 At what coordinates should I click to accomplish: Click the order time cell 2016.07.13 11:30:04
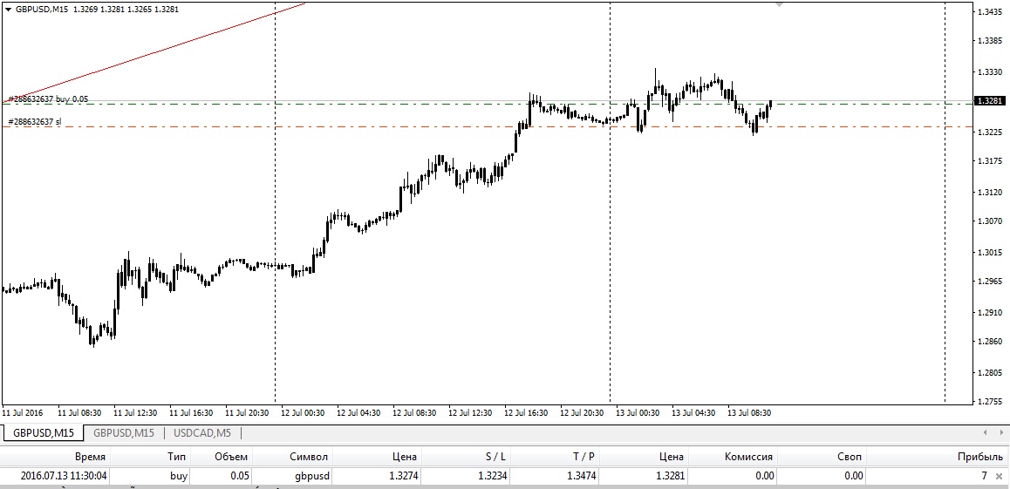[x=65, y=476]
